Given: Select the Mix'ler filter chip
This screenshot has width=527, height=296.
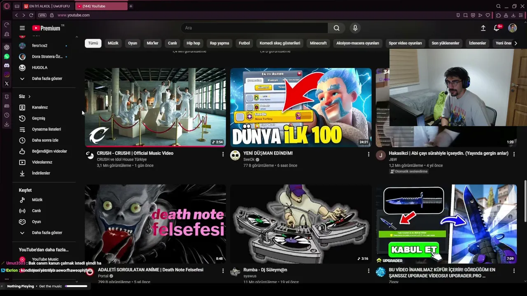Looking at the screenshot, I should pyautogui.click(x=153, y=43).
